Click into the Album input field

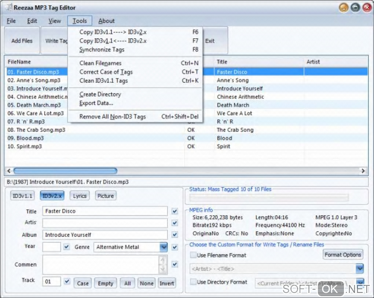(105, 235)
